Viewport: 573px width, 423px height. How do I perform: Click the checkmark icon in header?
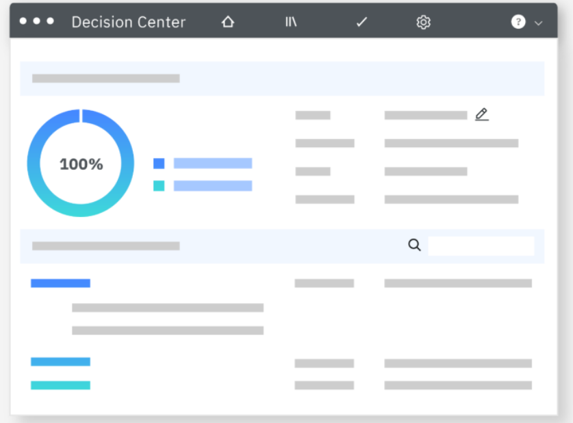[x=361, y=22]
